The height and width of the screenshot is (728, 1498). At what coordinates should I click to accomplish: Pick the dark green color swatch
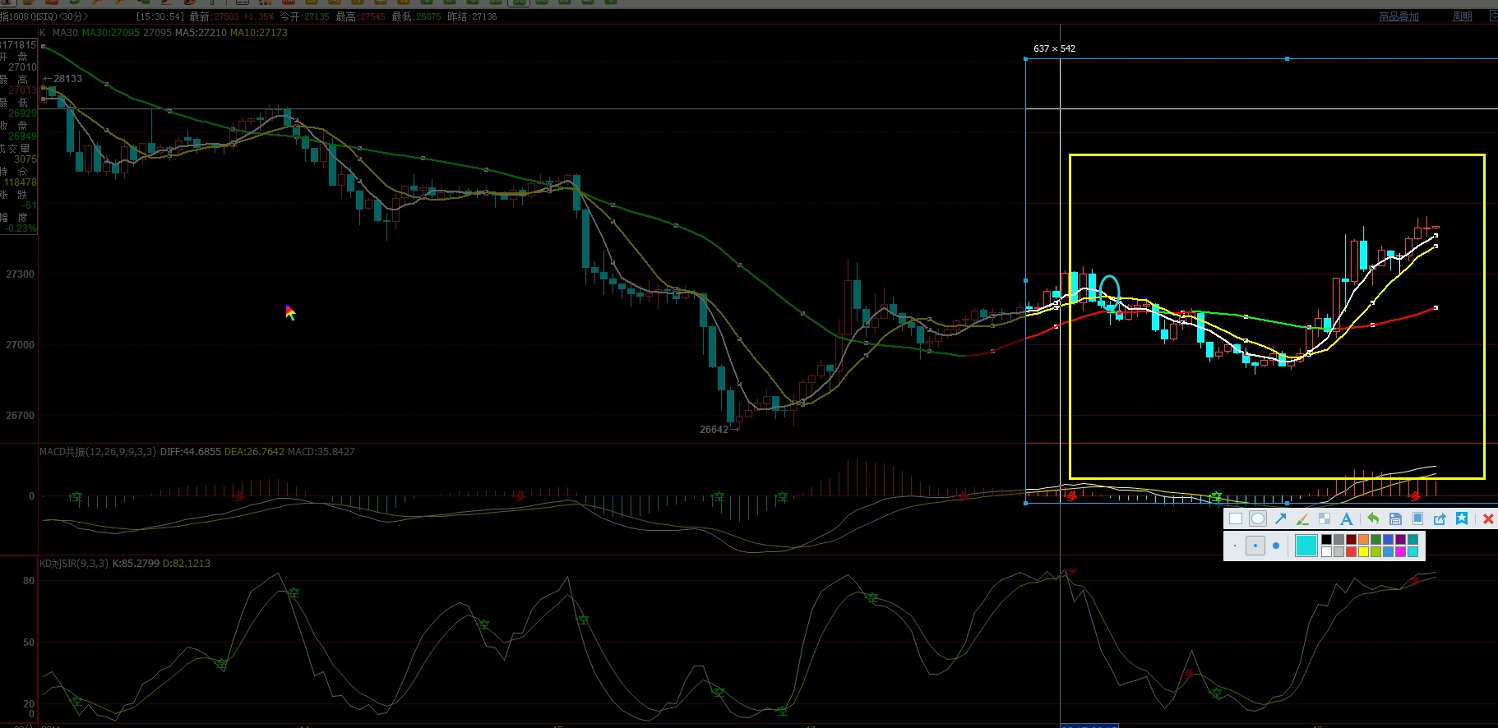pyautogui.click(x=1375, y=539)
